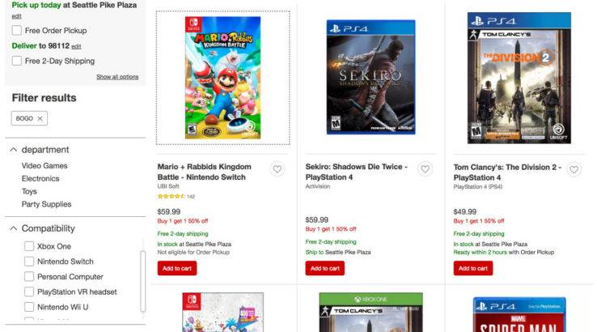Add Mario + Rabbids to cart
This screenshot has height=332, width=597.
[176, 268]
